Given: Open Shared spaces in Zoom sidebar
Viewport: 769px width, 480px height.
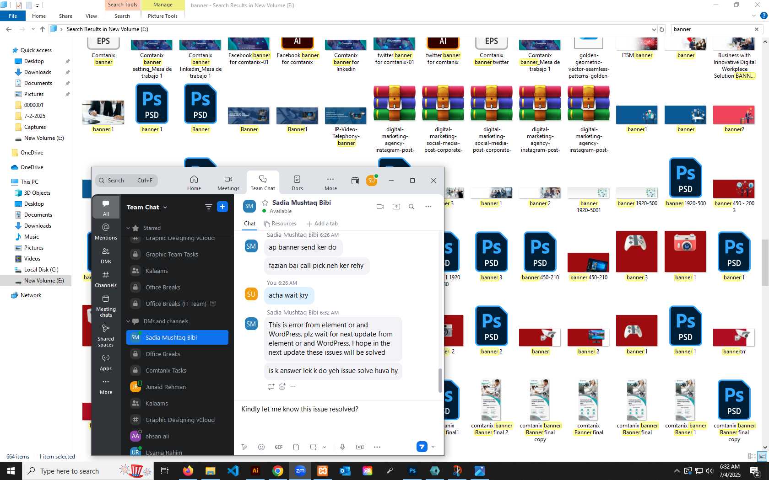Looking at the screenshot, I should tap(106, 335).
